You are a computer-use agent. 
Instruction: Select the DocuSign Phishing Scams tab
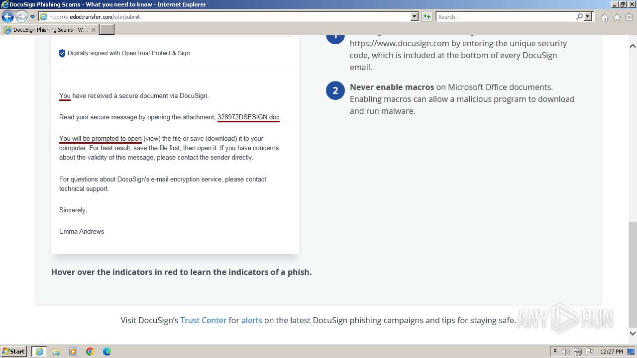49,30
